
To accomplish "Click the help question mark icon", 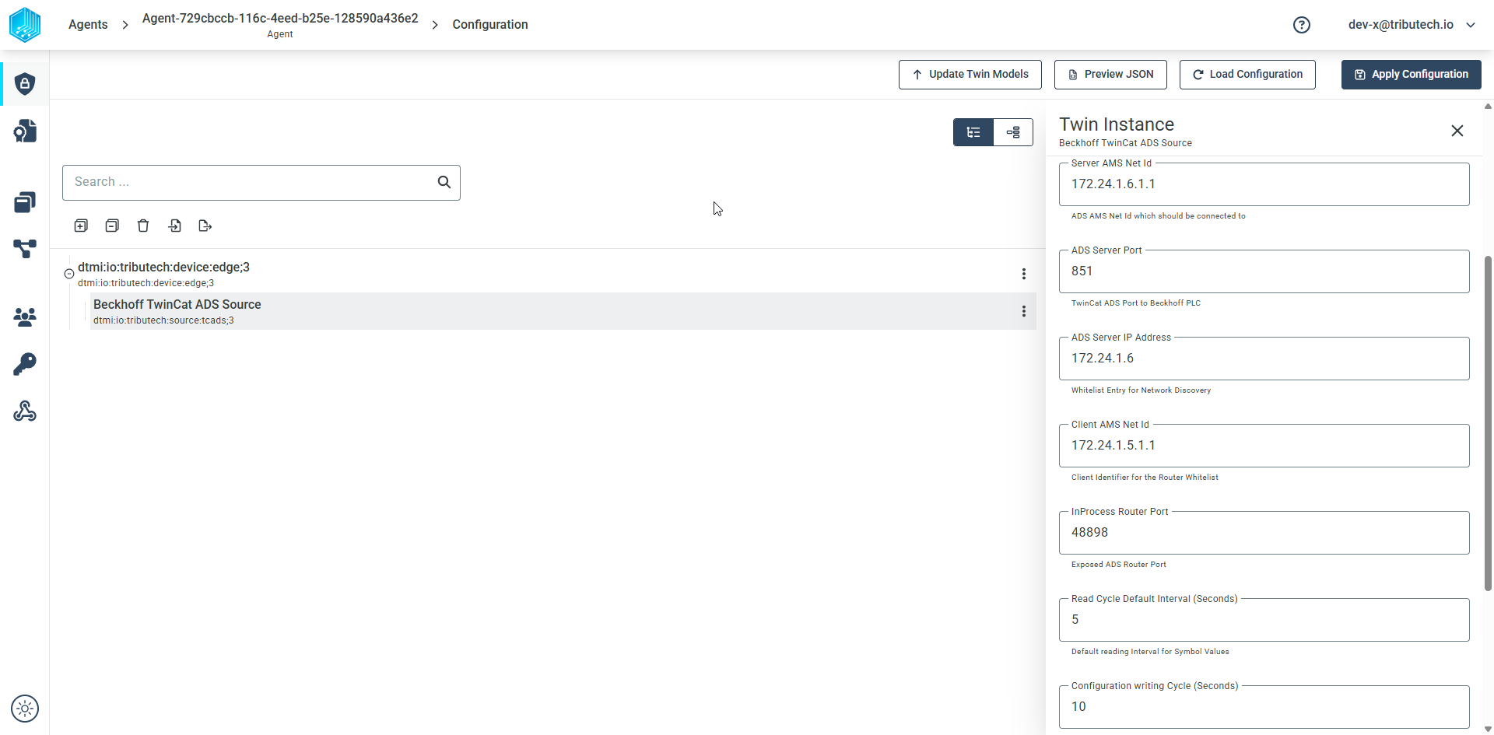I will click(x=1302, y=25).
